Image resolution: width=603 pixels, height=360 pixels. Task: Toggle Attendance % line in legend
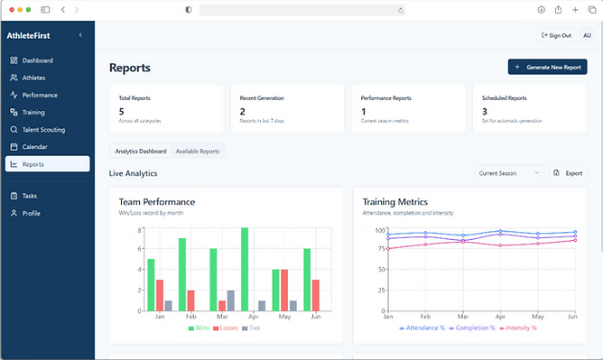click(422, 328)
